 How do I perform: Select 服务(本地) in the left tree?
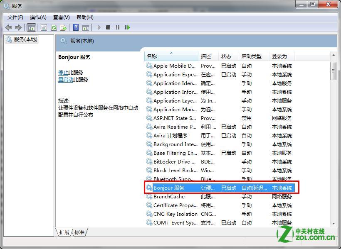point(22,39)
